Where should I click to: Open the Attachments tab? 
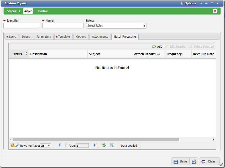click(100, 37)
